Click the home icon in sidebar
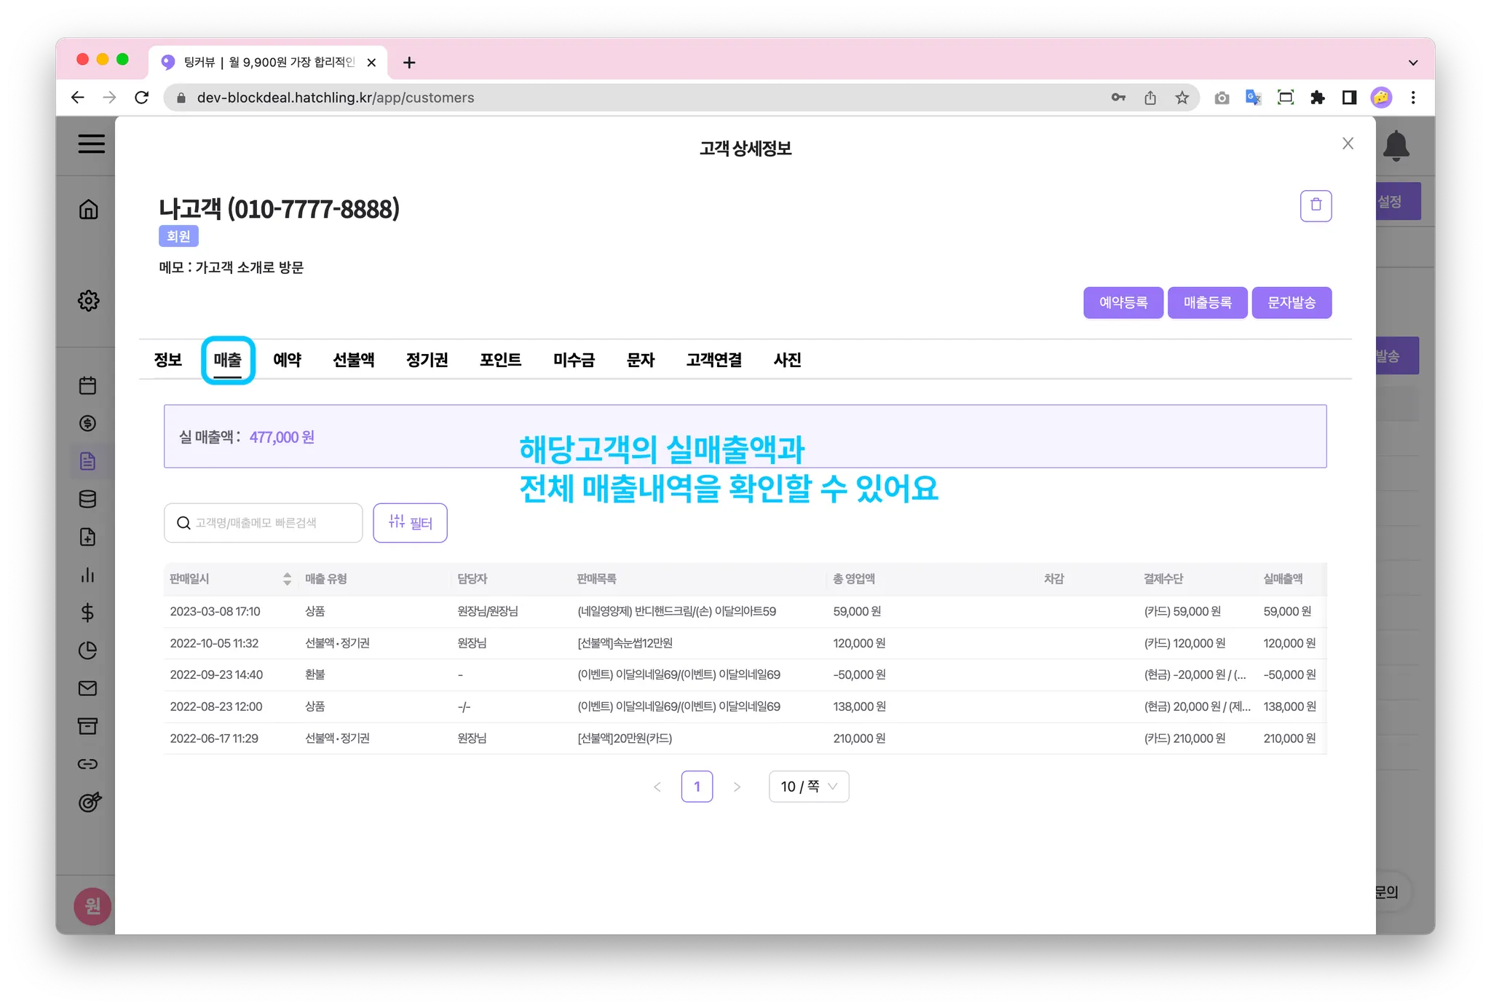 [88, 210]
